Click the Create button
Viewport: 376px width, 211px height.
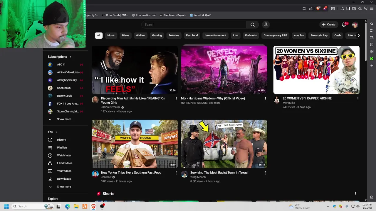coord(329,25)
